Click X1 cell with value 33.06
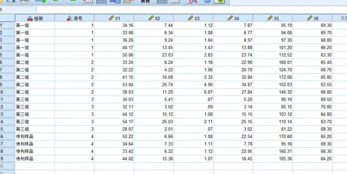 click(114, 33)
